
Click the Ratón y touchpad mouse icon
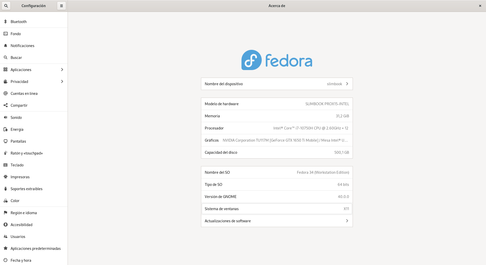[6, 153]
